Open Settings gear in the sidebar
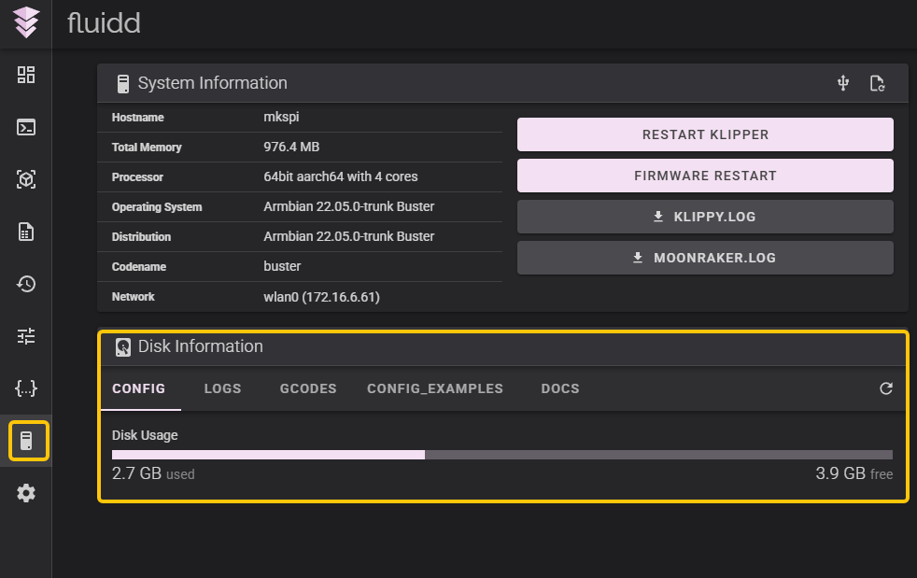This screenshot has width=917, height=578. 26,493
